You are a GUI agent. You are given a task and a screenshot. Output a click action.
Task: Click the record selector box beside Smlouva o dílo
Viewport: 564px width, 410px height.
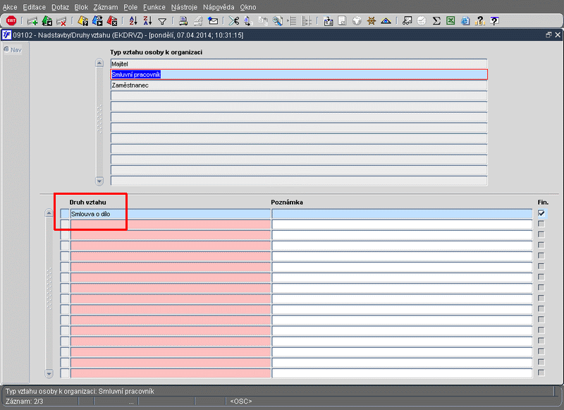click(65, 214)
